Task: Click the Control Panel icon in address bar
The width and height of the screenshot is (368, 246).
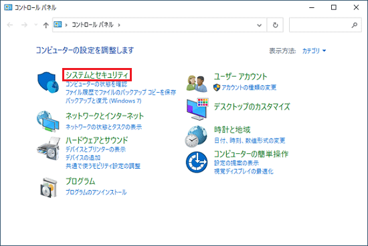Action: click(58, 25)
